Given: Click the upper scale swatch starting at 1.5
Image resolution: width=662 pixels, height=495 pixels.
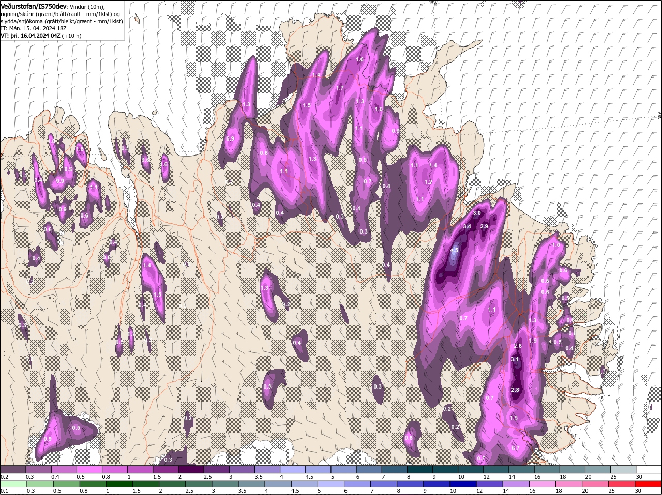Looking at the screenshot, I should (166, 469).
